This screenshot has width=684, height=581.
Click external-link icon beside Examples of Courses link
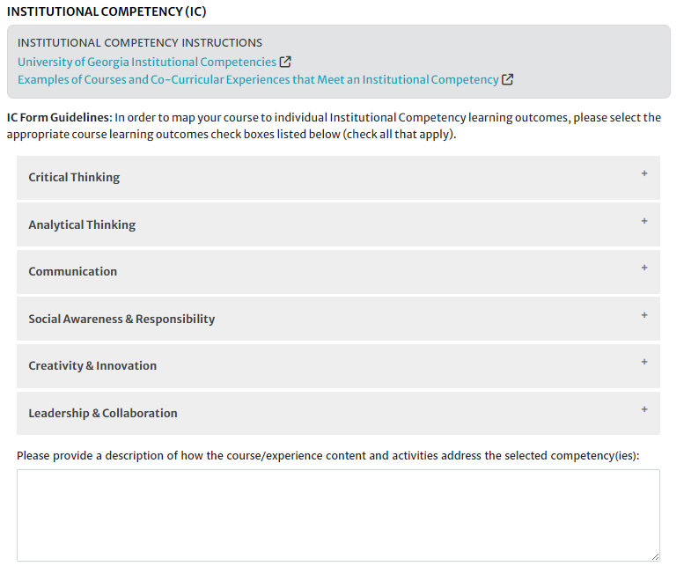point(508,79)
